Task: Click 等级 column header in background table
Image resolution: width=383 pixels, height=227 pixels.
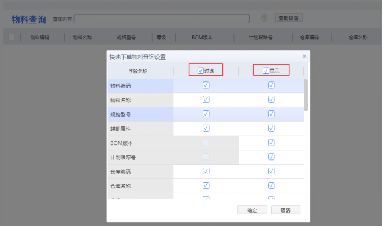Action: (161, 38)
